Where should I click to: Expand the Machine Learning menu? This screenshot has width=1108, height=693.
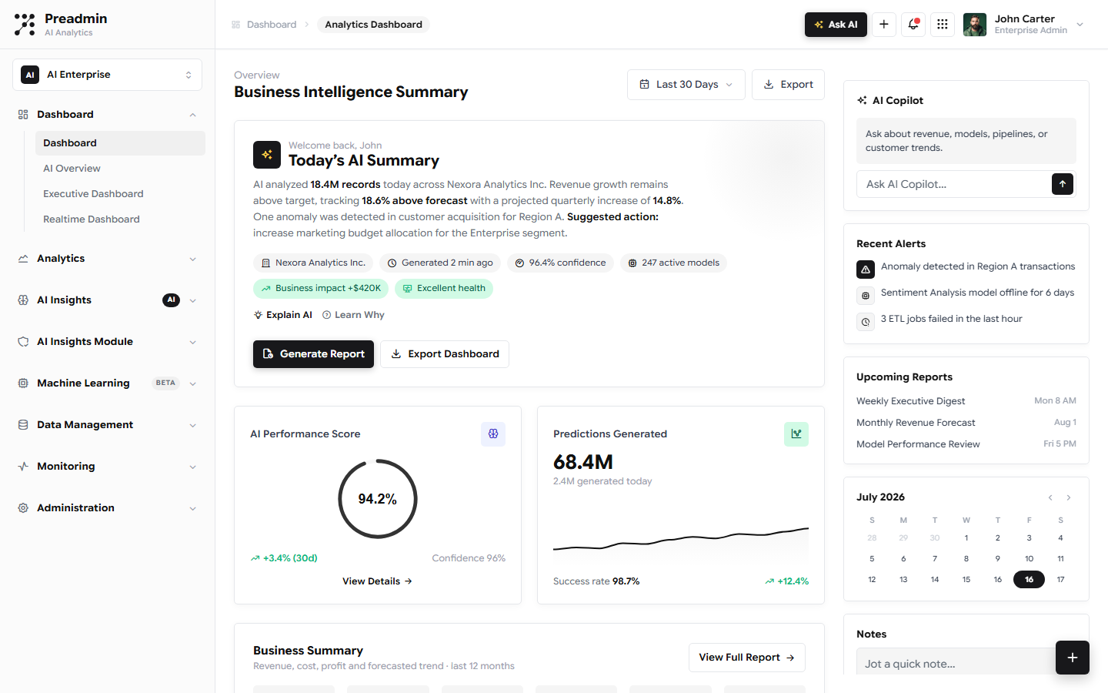point(107,383)
